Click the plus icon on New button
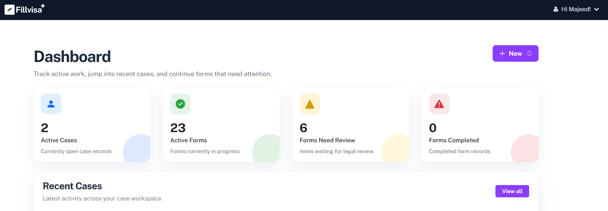Viewport: 608px width, 211px height. (502, 54)
